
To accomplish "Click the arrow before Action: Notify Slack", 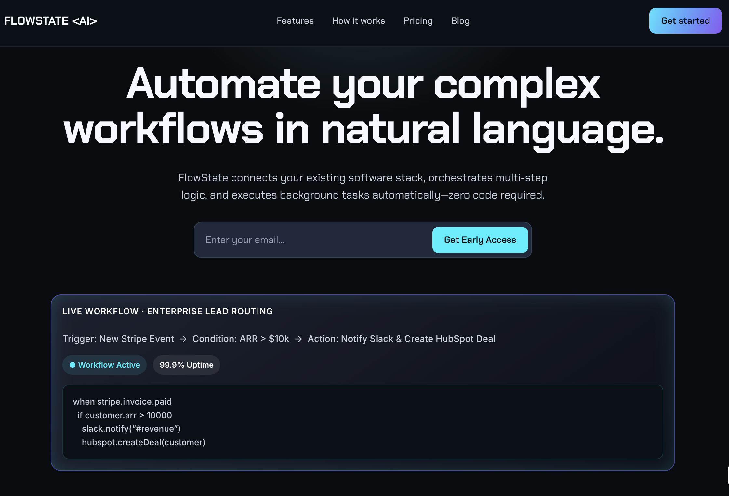I will point(298,339).
